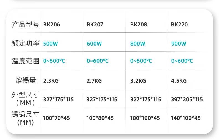Click the 温度范围 row label

click(x=26, y=61)
